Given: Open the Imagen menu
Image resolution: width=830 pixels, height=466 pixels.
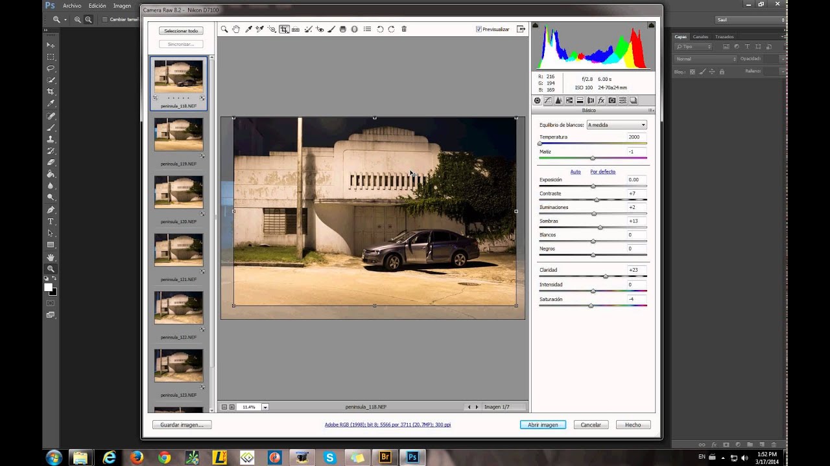Looking at the screenshot, I should 122,6.
